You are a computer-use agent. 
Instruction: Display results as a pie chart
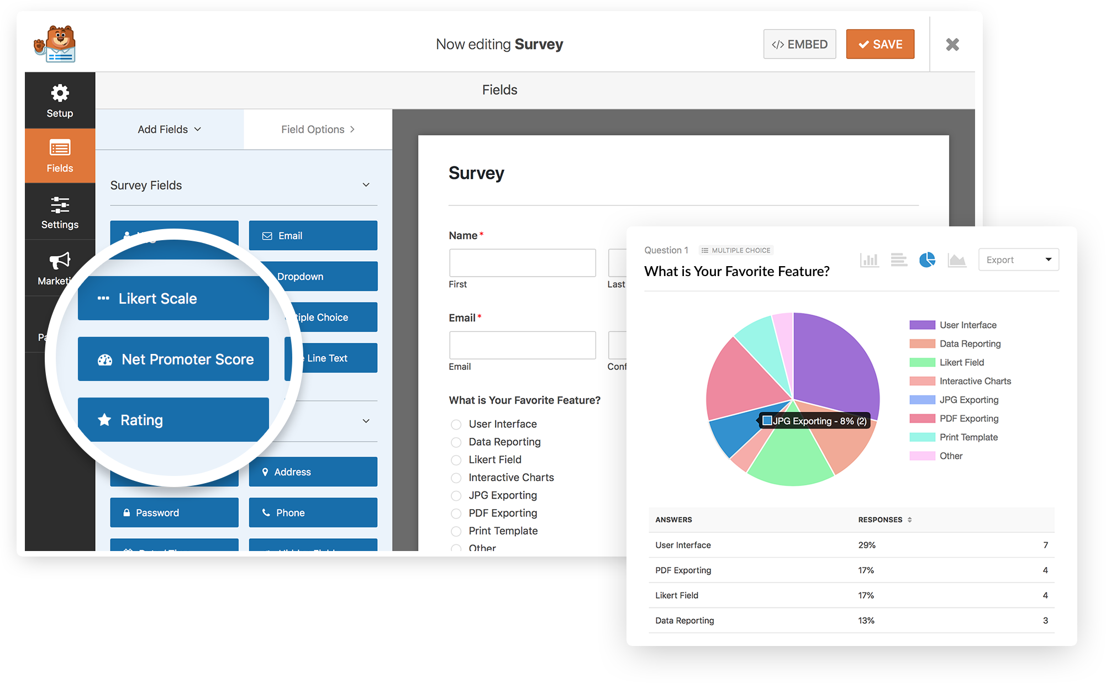[928, 260]
